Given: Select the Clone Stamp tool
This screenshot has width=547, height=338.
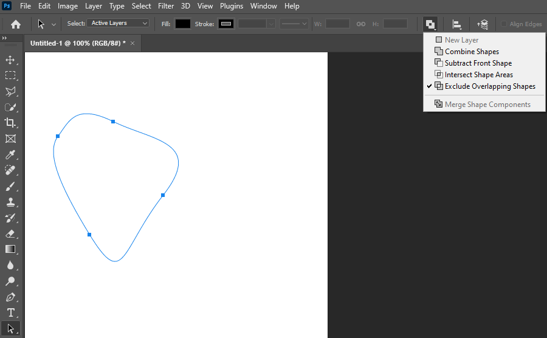Looking at the screenshot, I should [x=10, y=202].
